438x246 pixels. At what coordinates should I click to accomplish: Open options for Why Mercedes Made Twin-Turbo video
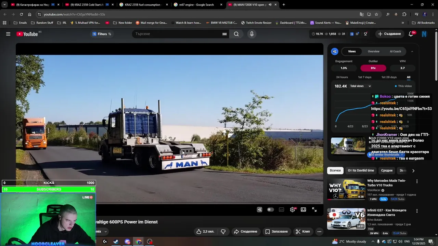tap(417, 181)
